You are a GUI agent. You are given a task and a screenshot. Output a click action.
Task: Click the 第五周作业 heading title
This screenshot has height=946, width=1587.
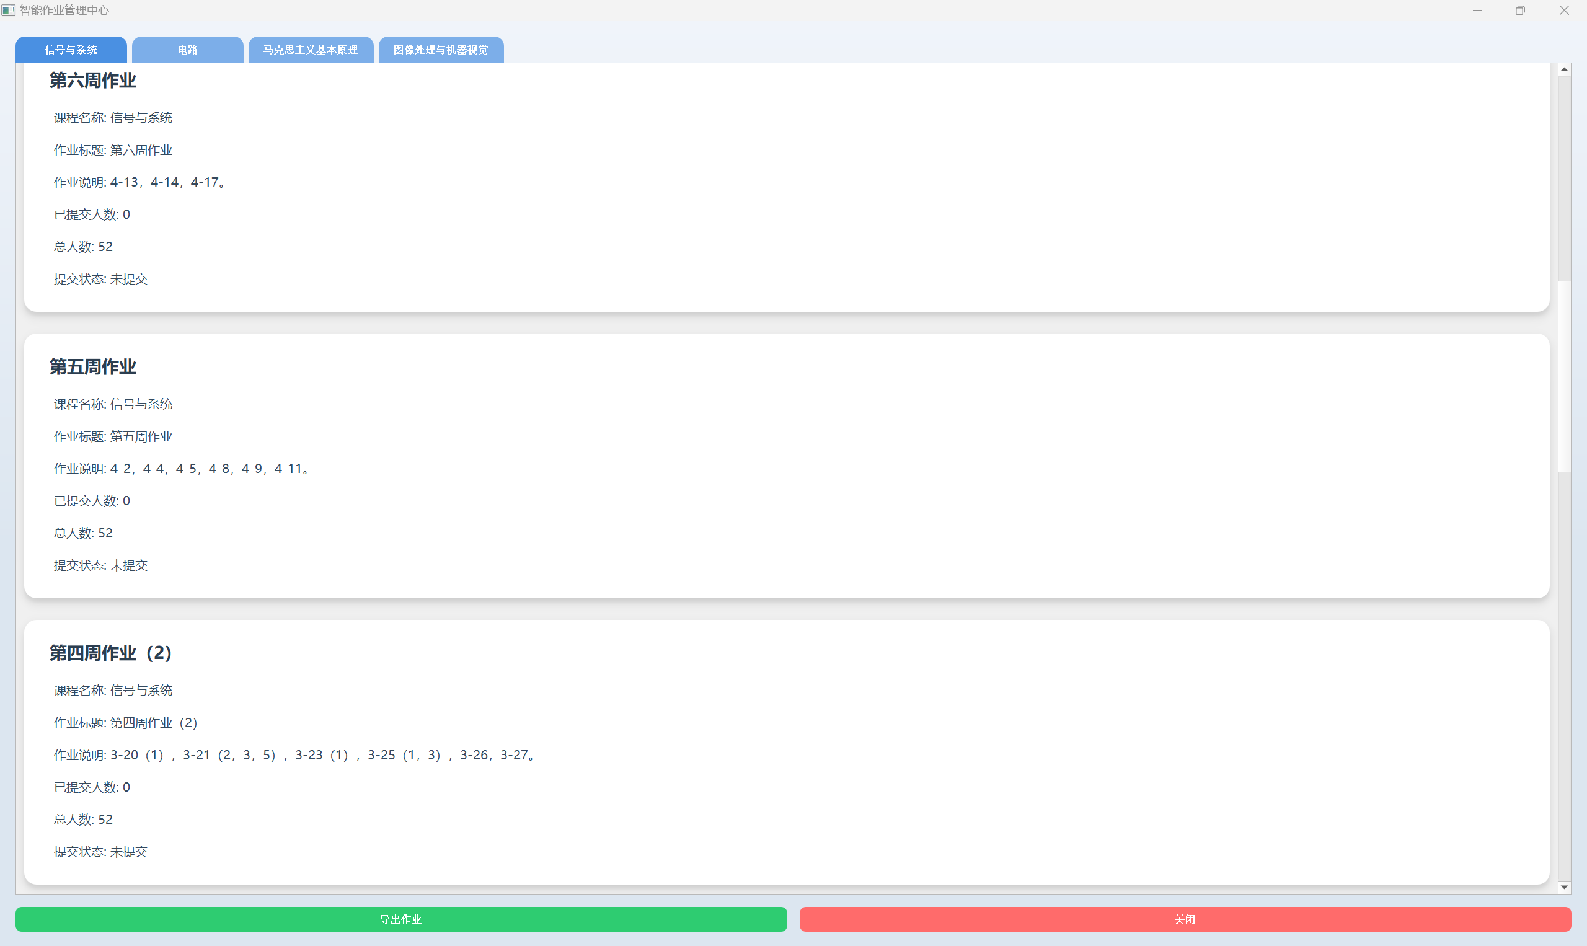tap(93, 367)
